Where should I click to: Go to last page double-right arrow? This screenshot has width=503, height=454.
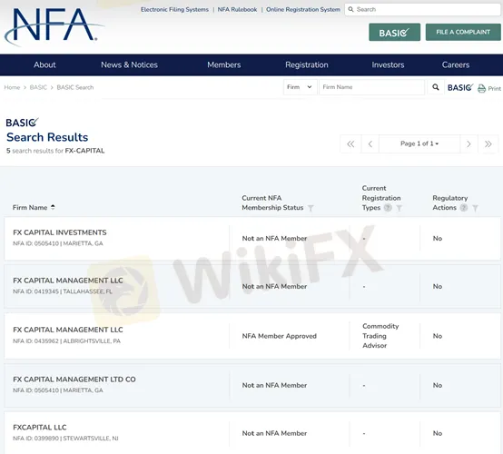coord(488,143)
